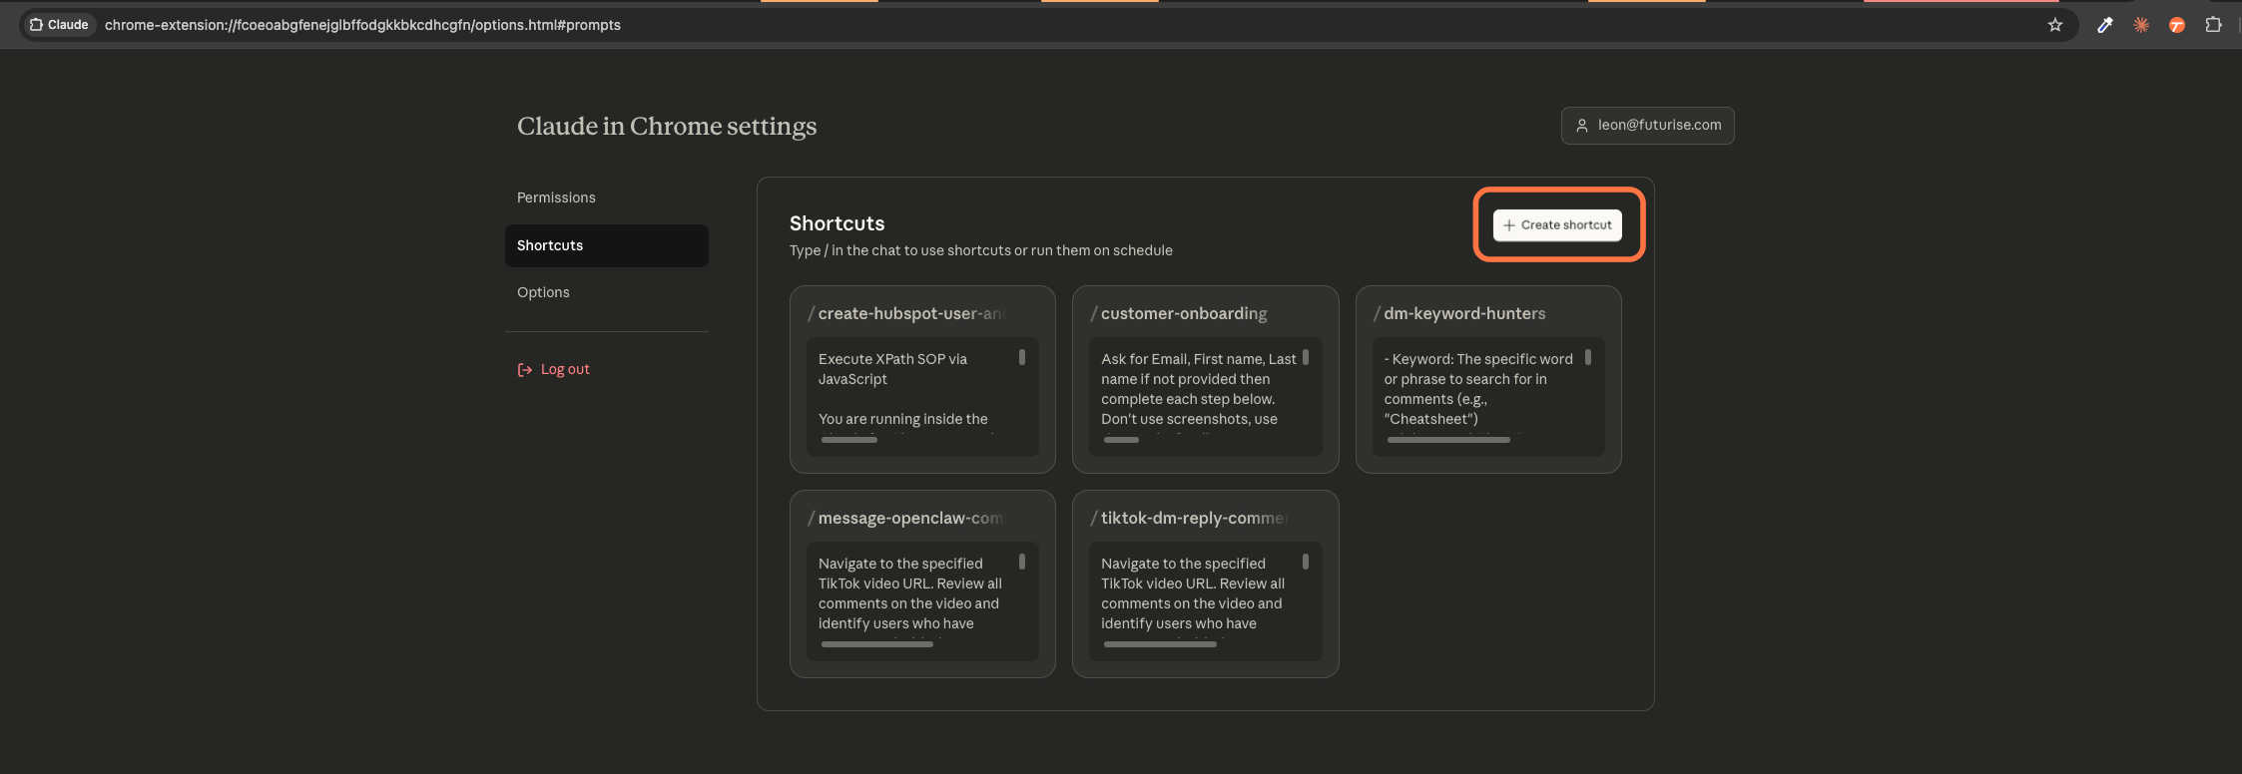Image resolution: width=2242 pixels, height=774 pixels.
Task: Click the horizontal scrollbar in the customer-onboarding card
Action: 1122,440
